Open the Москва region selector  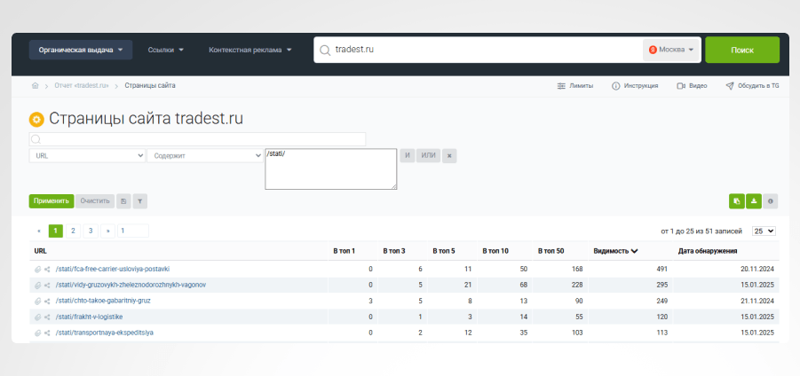671,50
